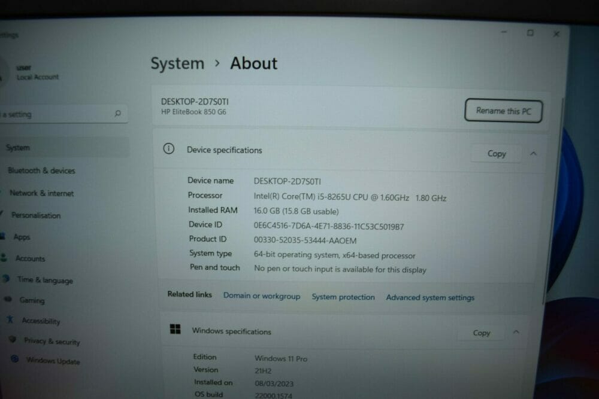Click the Device specifications info icon
Screen dimensions: 599x399
pos(168,148)
